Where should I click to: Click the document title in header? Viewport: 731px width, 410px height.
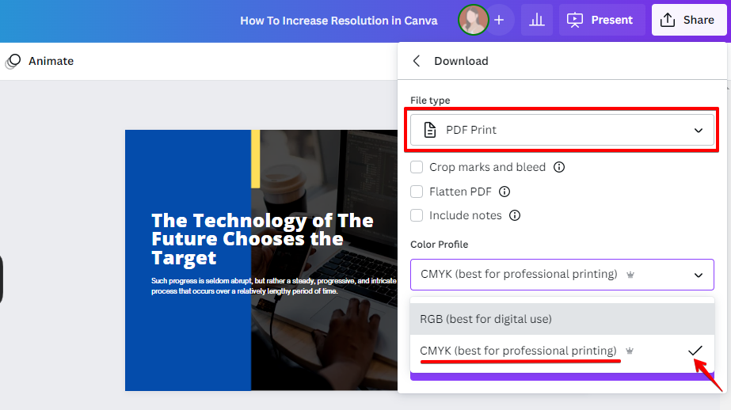(x=339, y=21)
